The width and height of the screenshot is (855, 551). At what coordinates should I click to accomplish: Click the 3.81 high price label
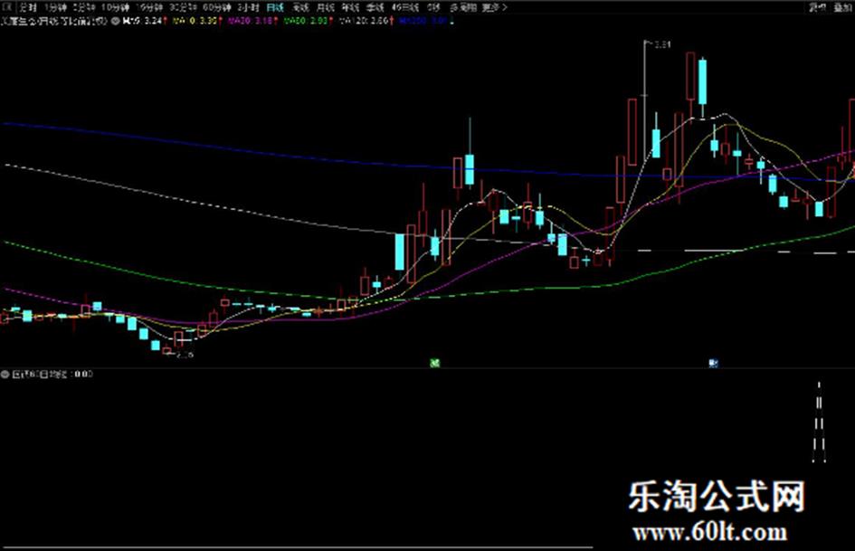click(662, 44)
